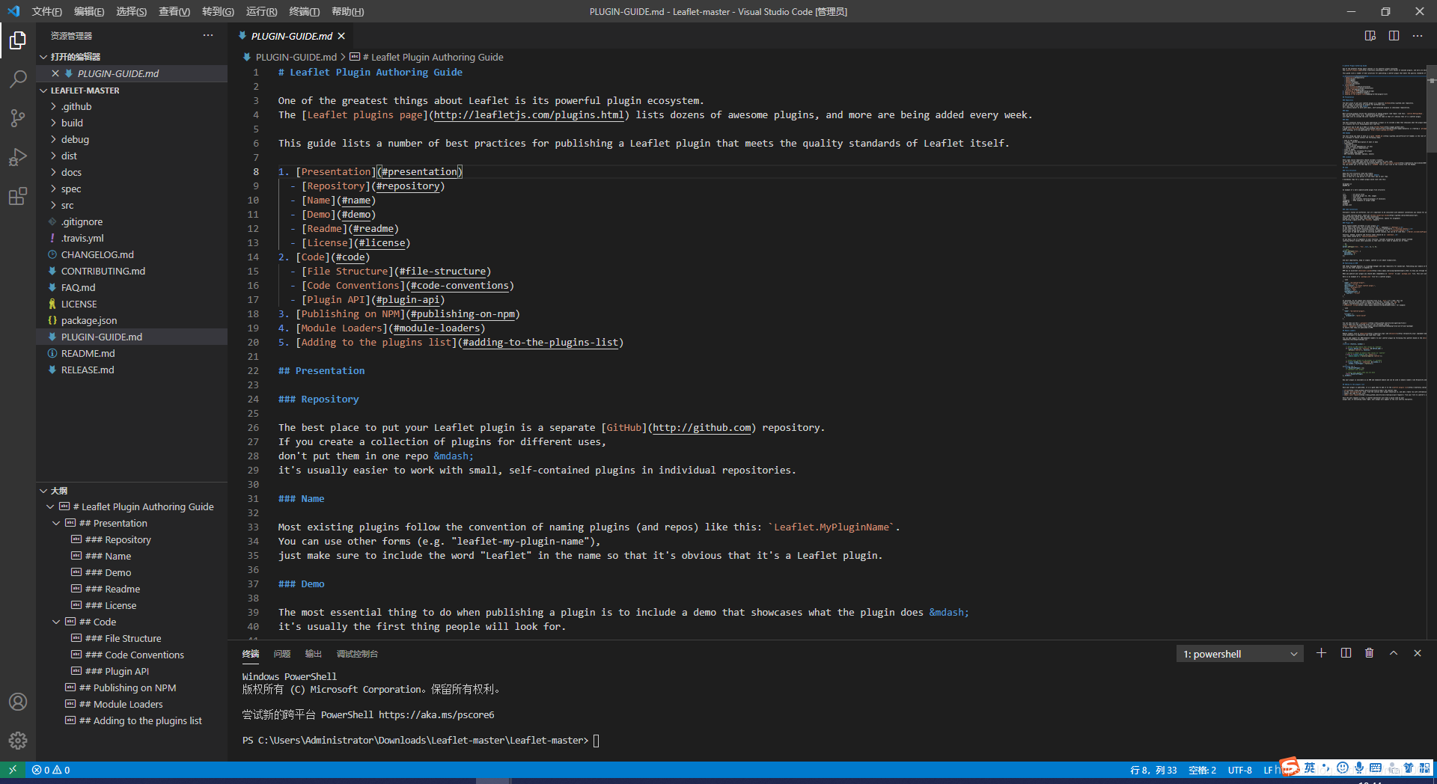This screenshot has height=784, width=1437.
Task: Maximize the terminal panel size
Action: click(1394, 653)
